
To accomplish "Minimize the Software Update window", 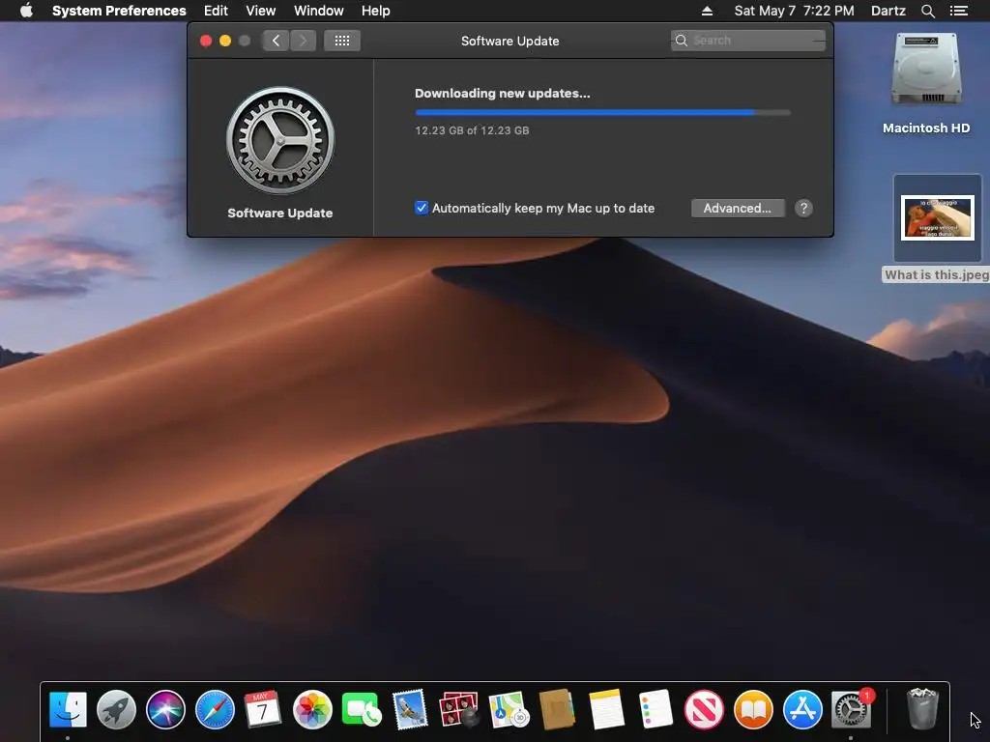I will click(x=224, y=41).
